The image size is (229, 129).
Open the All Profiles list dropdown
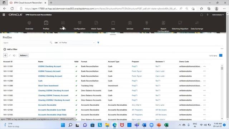coord(77,43)
